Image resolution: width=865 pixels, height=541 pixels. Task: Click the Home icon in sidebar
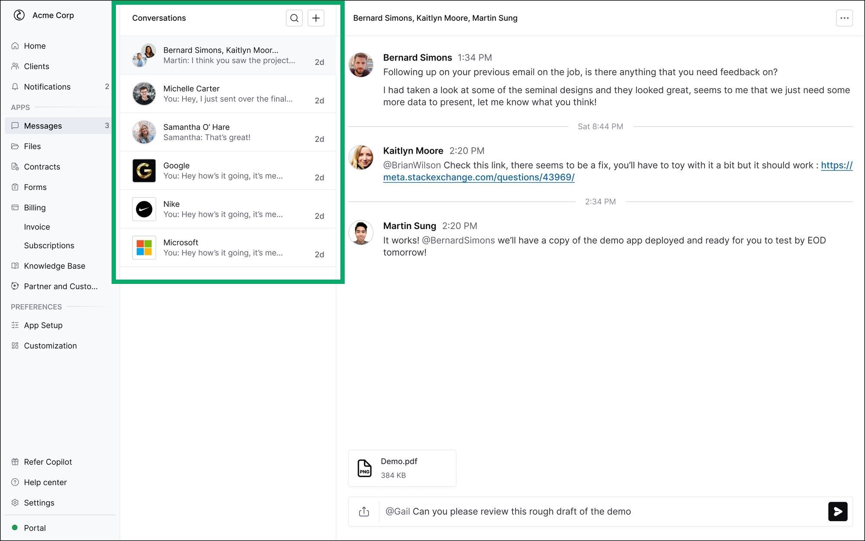coord(15,46)
